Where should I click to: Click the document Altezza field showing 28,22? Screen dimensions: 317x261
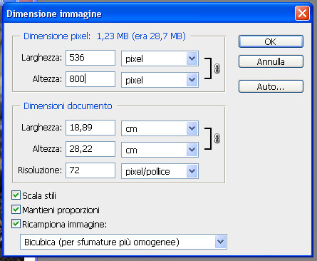[90, 149]
